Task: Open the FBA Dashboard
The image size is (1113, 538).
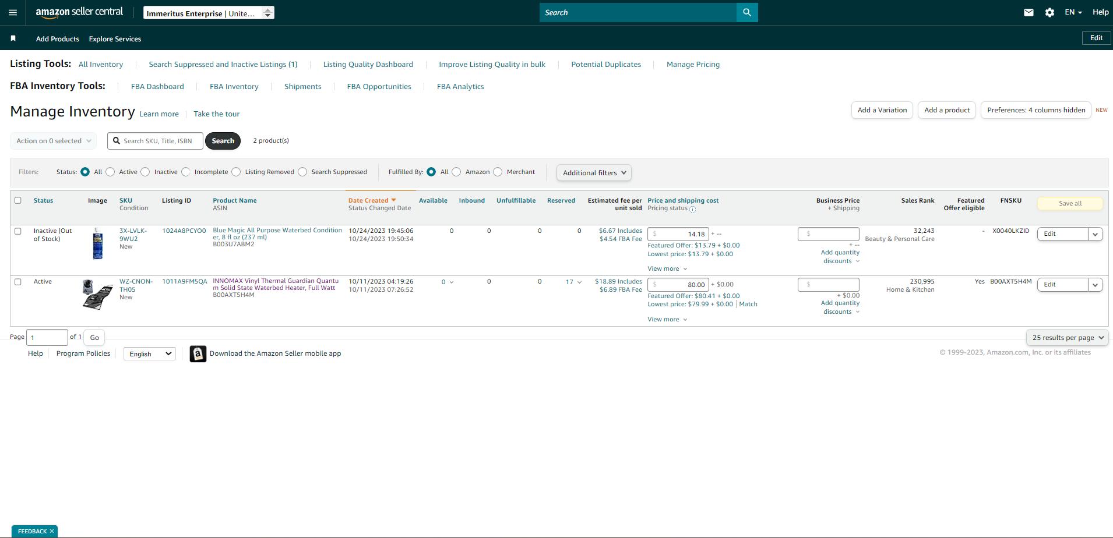Action: (157, 87)
